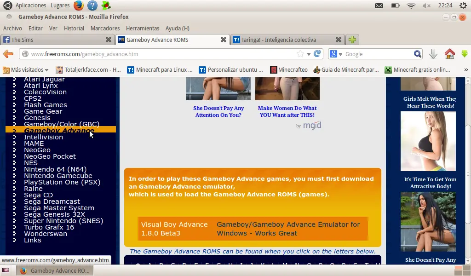The image size is (471, 276).
Task: Open the Marcadores menu
Action: point(105,28)
